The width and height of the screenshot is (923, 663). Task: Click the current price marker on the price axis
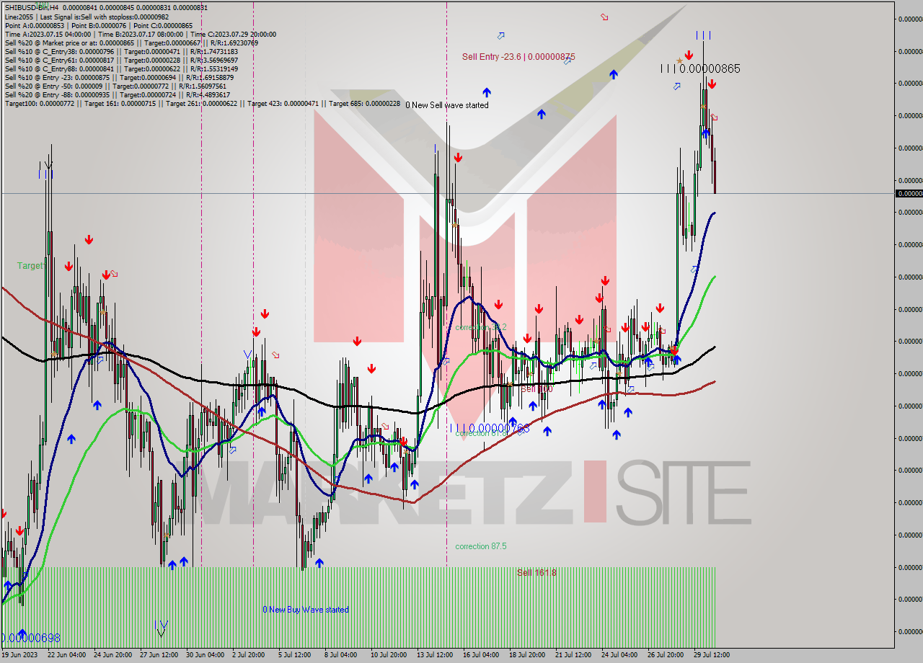[909, 193]
